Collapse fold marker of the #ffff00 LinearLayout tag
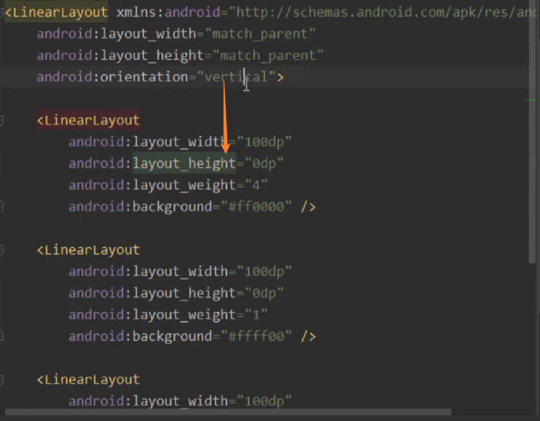Viewport: 540px width, 421px height. (1, 250)
